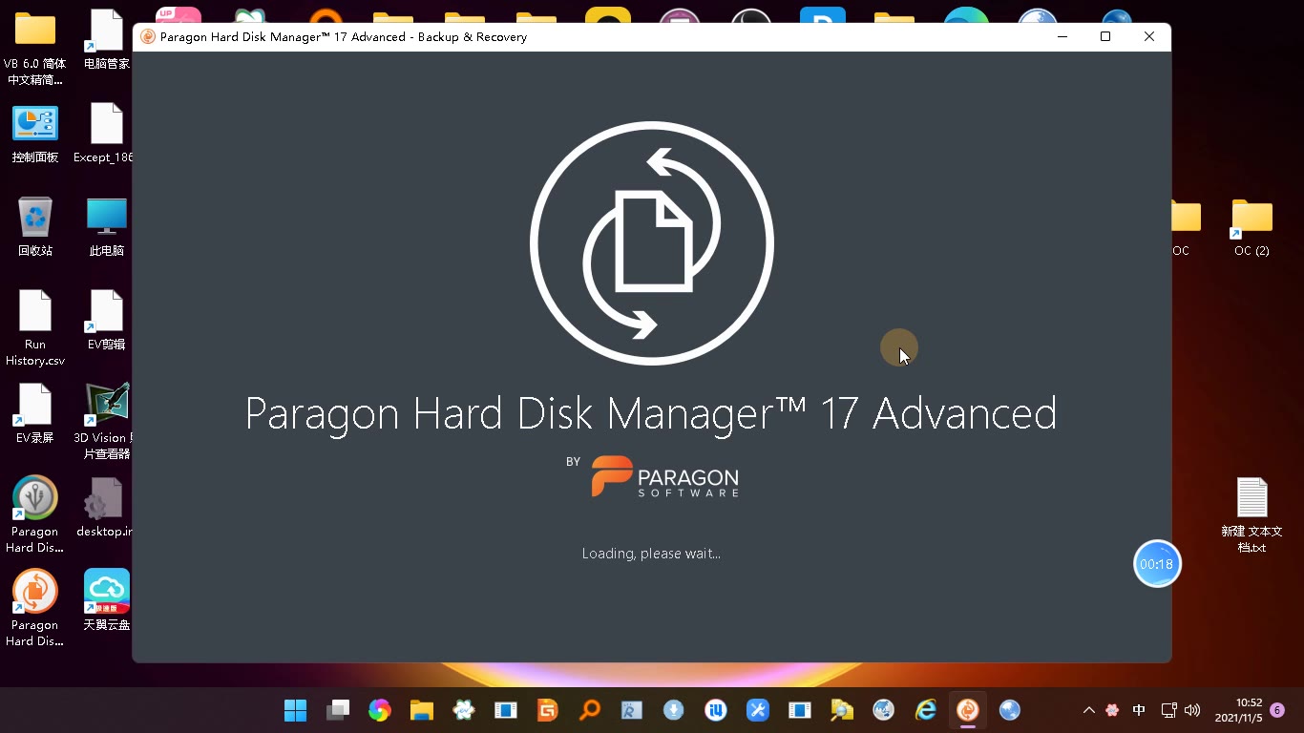Image resolution: width=1304 pixels, height=733 pixels.
Task: Open the Windows Start menu
Action: pyautogui.click(x=296, y=710)
